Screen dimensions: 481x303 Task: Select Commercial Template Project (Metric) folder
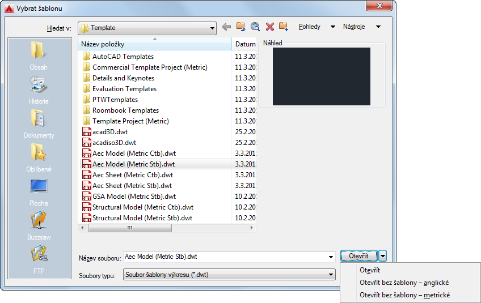[x=145, y=67]
